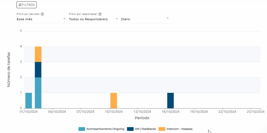Image resolution: width=267 pixels, height=133 pixels.
Task: Open Todos os Responsáveis dropdown
Action: click(94, 19)
